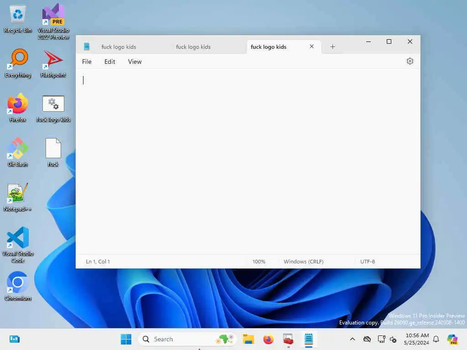Click the Notepad taskbar icon

click(x=309, y=339)
